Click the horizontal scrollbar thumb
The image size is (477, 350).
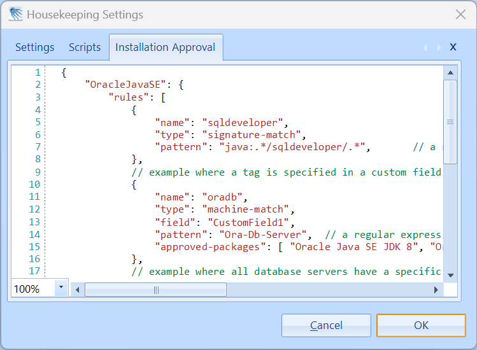click(x=156, y=290)
